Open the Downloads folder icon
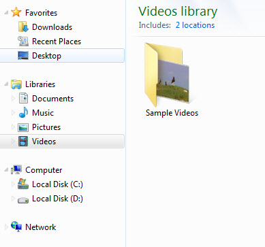The width and height of the screenshot is (265, 247). point(23,27)
